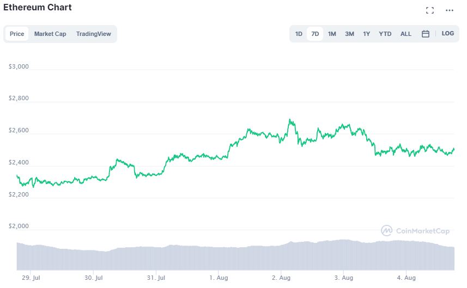The height and width of the screenshot is (288, 467).
Task: Switch to the Price tab
Action: [x=17, y=34]
